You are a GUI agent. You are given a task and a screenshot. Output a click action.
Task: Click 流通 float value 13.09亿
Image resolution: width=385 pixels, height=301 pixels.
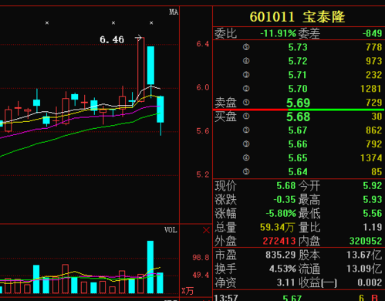(364, 269)
